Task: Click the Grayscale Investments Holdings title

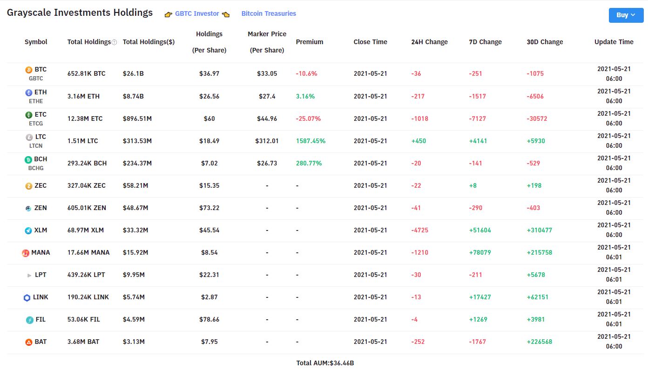Action: 80,13
